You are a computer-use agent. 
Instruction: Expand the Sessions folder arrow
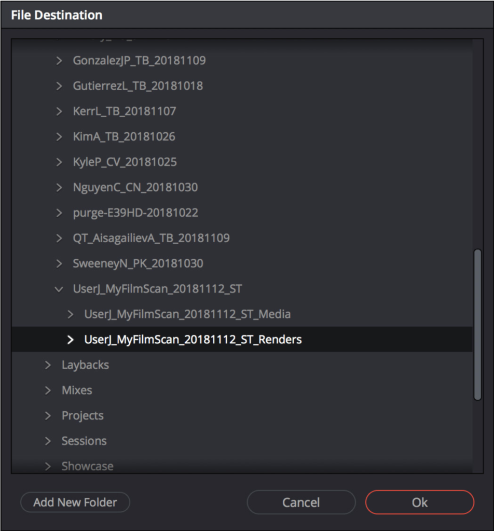tap(48, 441)
